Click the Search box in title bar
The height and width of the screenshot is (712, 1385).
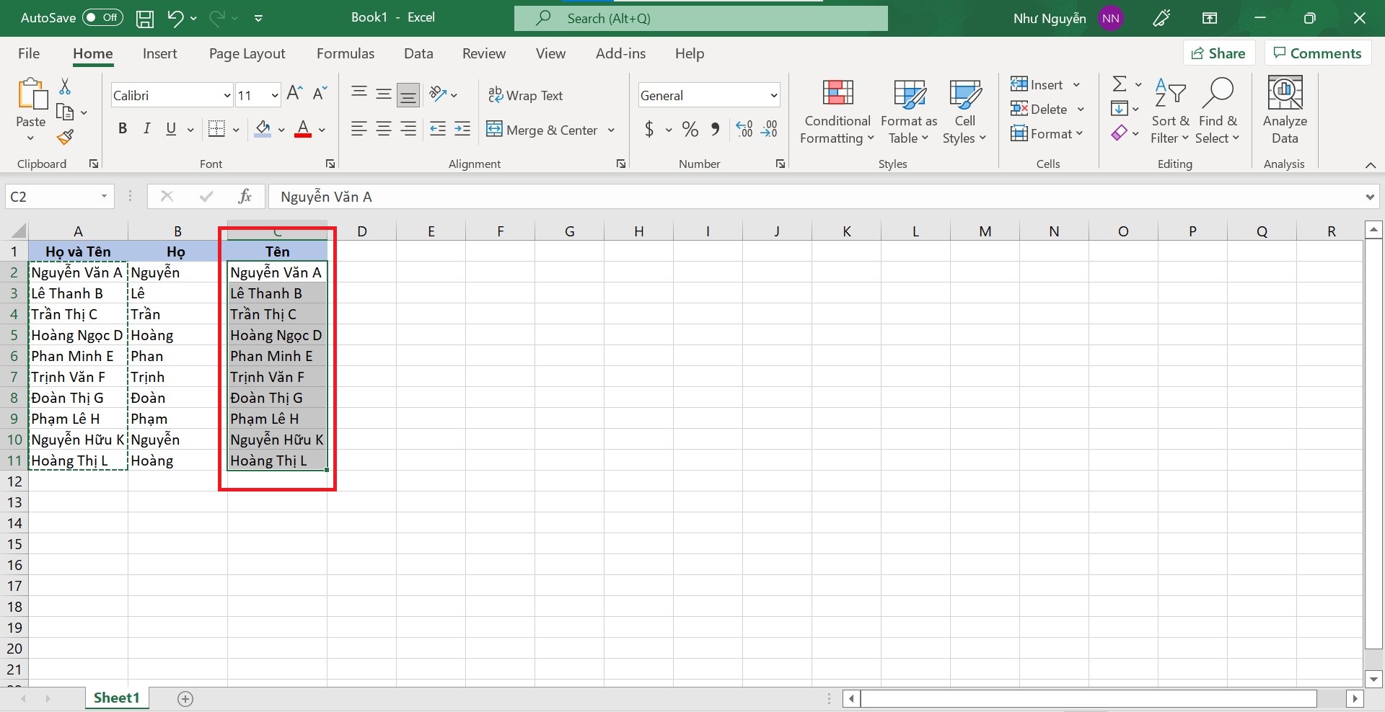[x=700, y=19]
